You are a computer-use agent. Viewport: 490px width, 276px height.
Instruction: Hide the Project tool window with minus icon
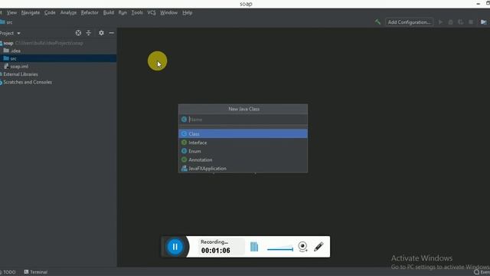coord(111,33)
